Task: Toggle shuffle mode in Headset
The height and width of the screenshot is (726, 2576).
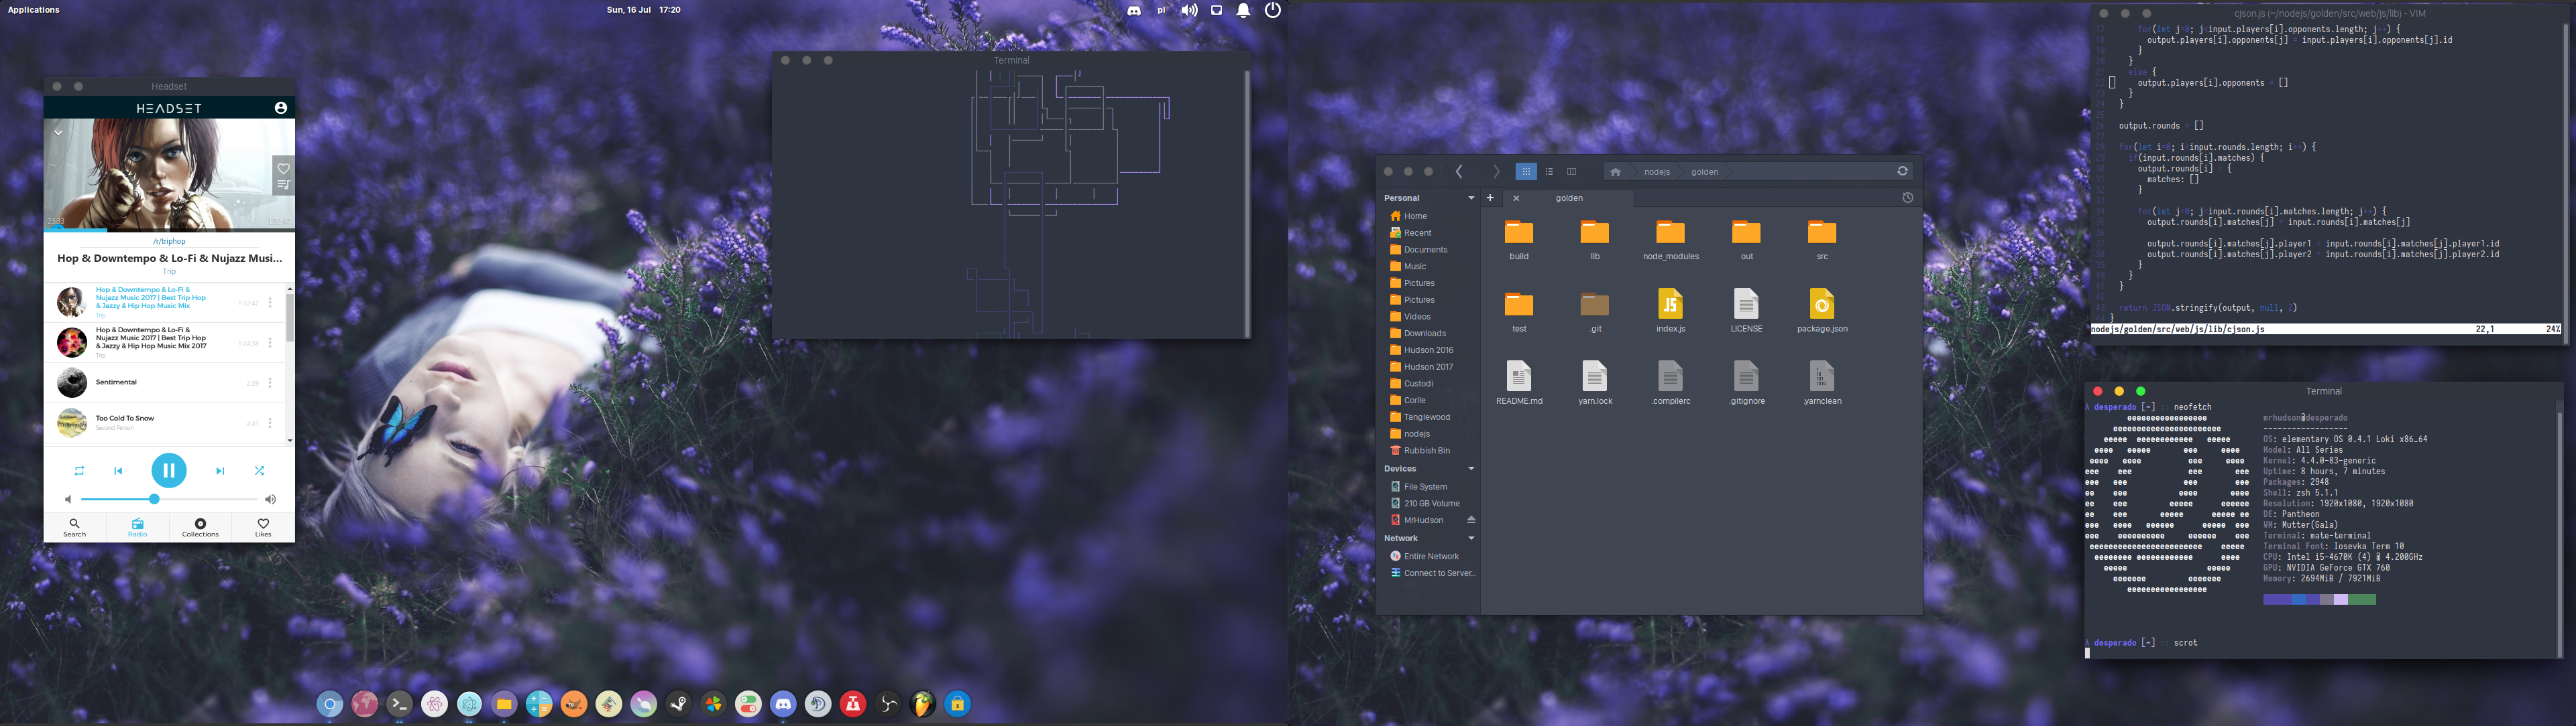Action: click(x=259, y=470)
